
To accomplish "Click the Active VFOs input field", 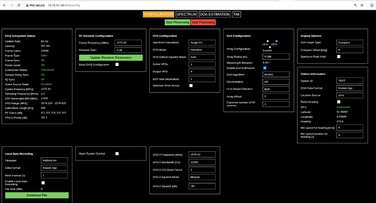I will coord(202,64).
